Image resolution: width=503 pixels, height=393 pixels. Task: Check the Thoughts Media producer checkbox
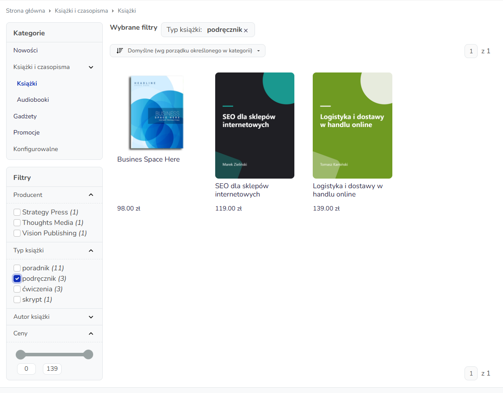17,223
